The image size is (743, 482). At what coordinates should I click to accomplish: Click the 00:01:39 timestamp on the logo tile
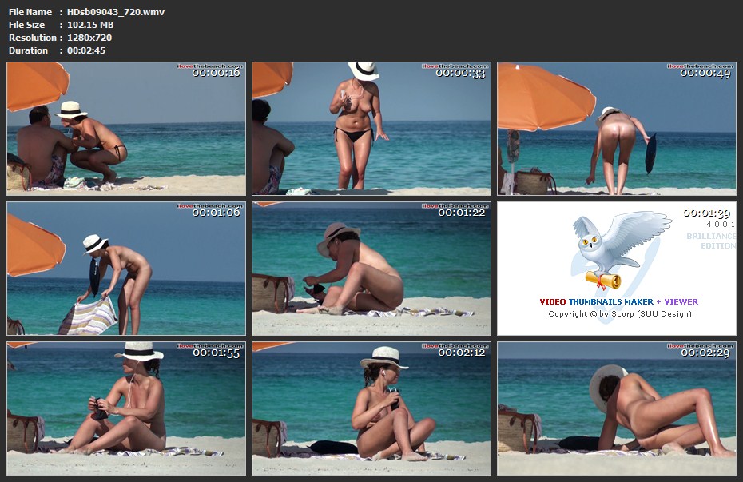coord(707,213)
